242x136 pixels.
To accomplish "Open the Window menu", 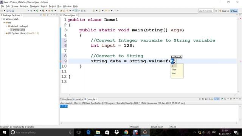I will (x=67, y=6).
